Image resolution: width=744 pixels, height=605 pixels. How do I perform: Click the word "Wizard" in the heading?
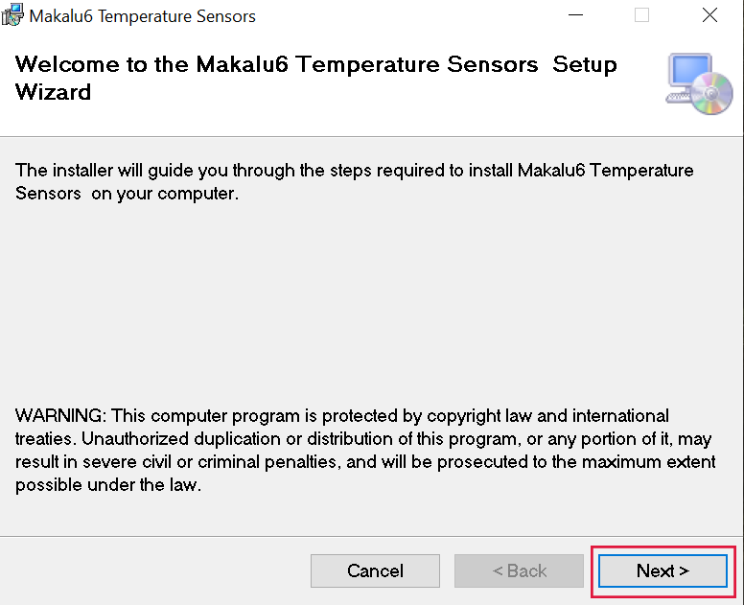point(54,93)
